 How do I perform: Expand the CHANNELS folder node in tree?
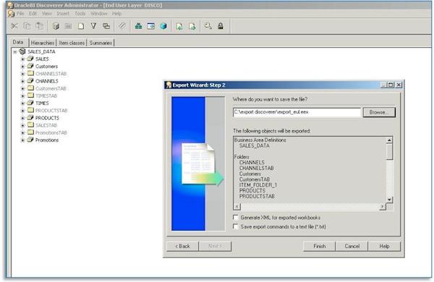tap(23, 81)
